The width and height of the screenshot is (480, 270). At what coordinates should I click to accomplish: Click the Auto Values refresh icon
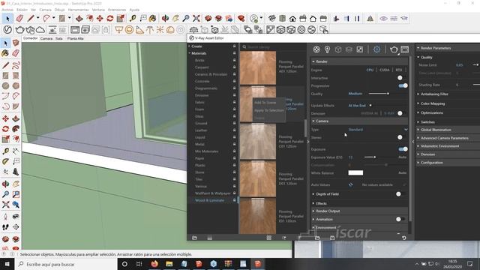pos(351,184)
